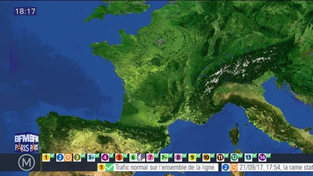
Task: Select metro line 9 yellow-green badge
Action: tap(192, 157)
